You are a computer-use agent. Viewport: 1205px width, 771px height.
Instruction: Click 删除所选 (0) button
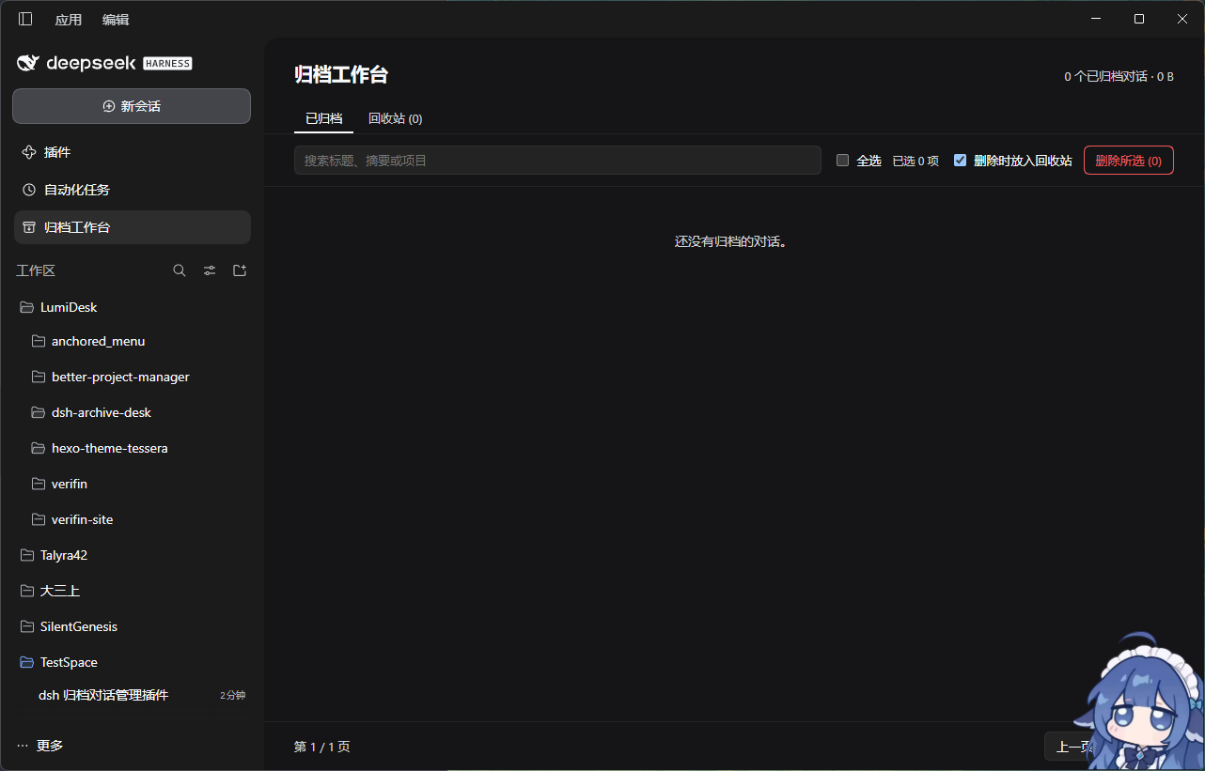tap(1128, 161)
